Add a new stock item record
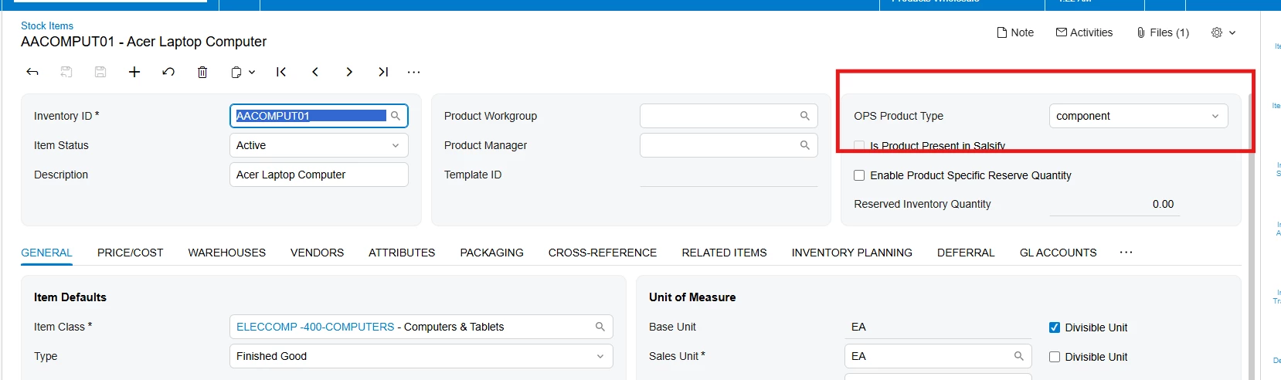 [134, 72]
